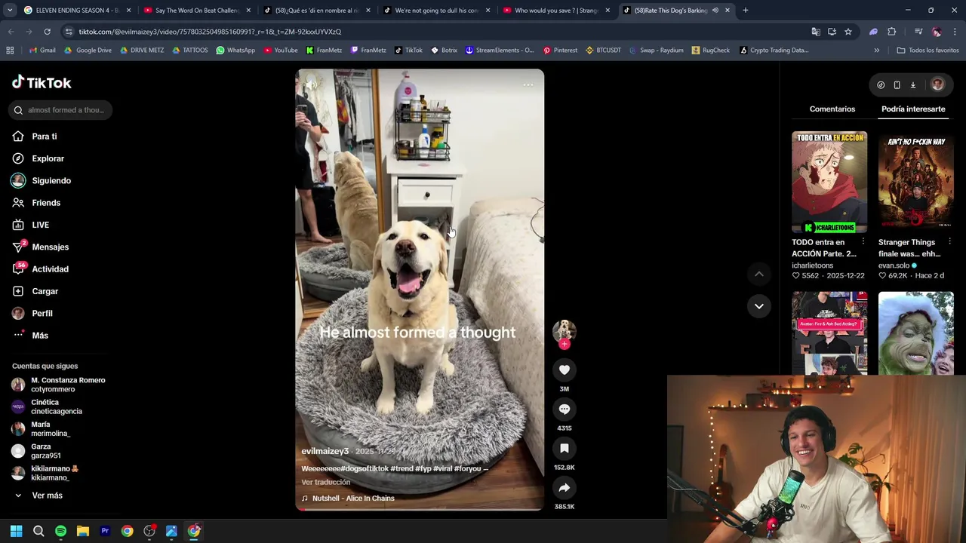Save video with the bookmark icon
The image size is (966, 543).
564,448
